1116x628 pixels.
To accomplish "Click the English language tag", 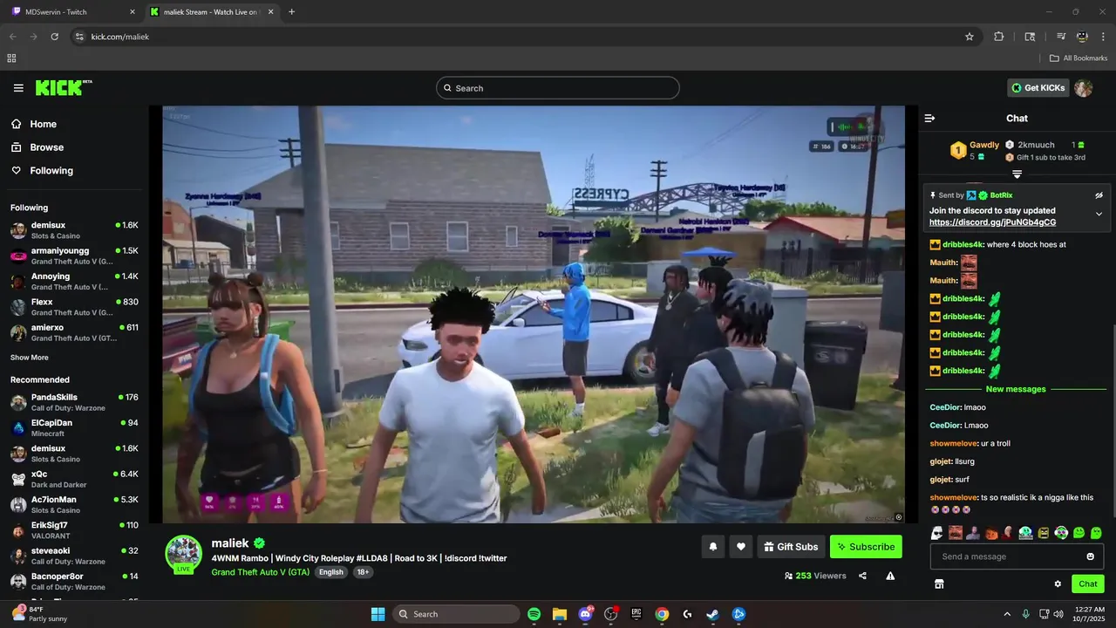I will pyautogui.click(x=330, y=572).
